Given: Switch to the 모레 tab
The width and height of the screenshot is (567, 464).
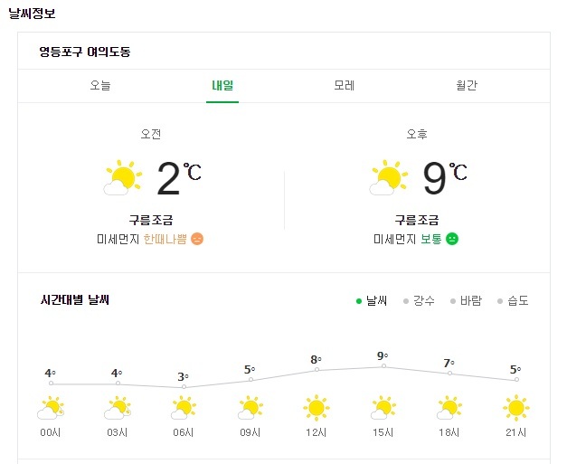Looking at the screenshot, I should (x=344, y=85).
